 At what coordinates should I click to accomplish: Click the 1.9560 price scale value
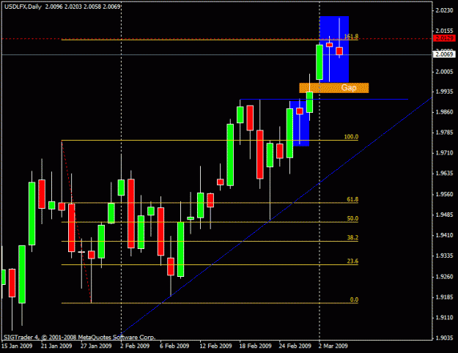[445, 194]
